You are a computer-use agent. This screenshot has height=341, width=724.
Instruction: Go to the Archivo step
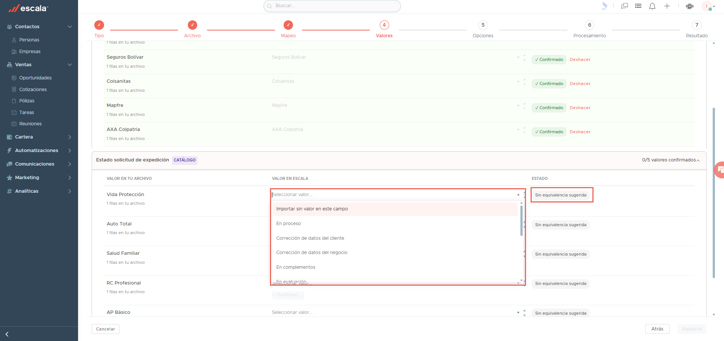pyautogui.click(x=192, y=29)
